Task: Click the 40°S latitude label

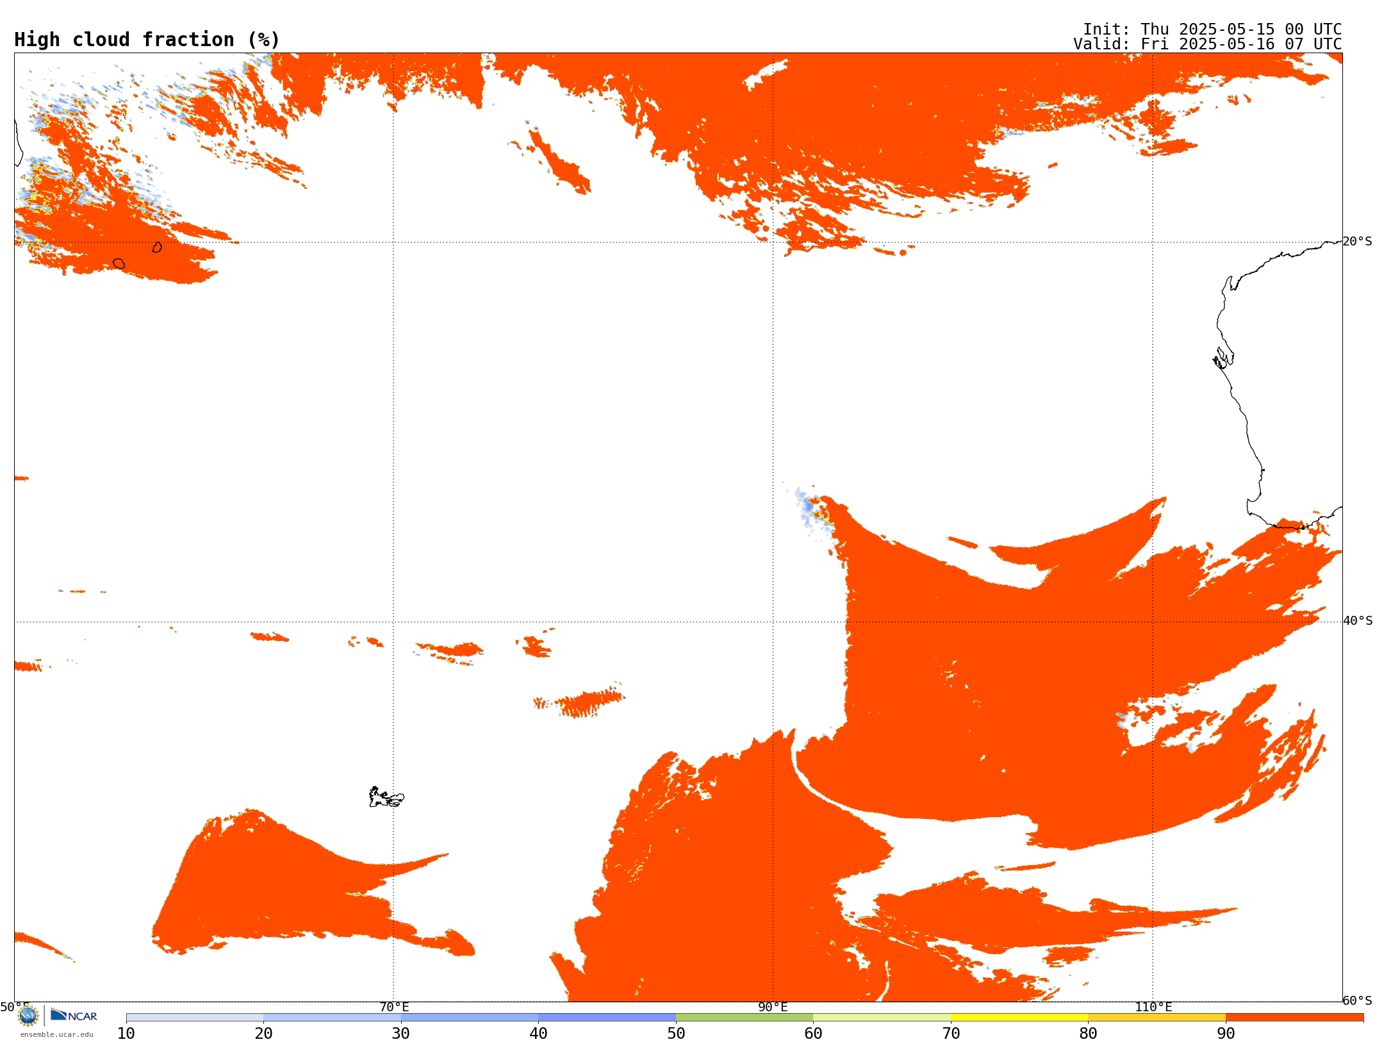Action: 1358,621
